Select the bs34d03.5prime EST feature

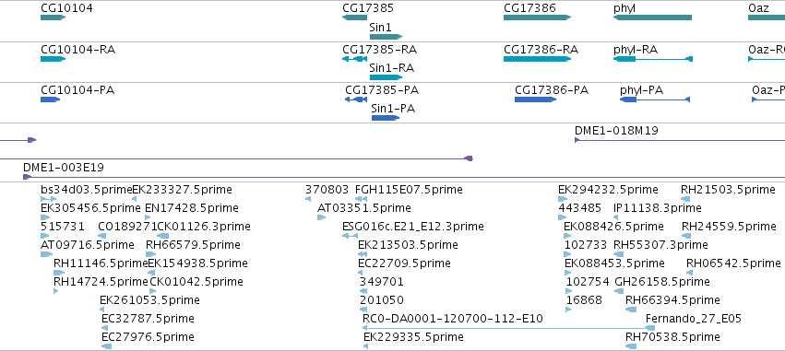pos(49,199)
